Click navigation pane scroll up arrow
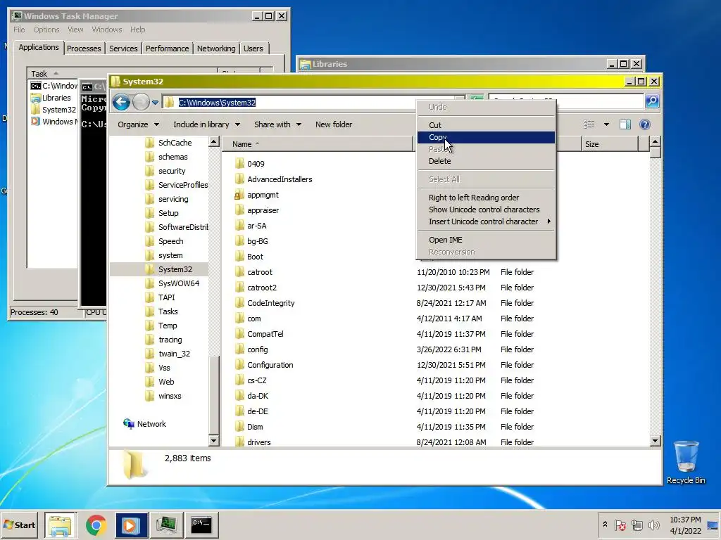721x540 pixels. 214,142
